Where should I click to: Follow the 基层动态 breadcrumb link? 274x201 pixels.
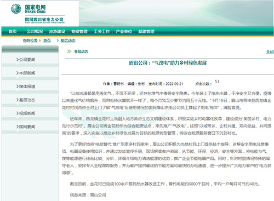coord(68,41)
